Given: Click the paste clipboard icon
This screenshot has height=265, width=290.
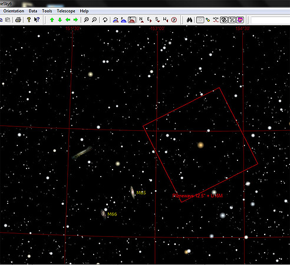Looking at the screenshot, I should pyautogui.click(x=8, y=19).
